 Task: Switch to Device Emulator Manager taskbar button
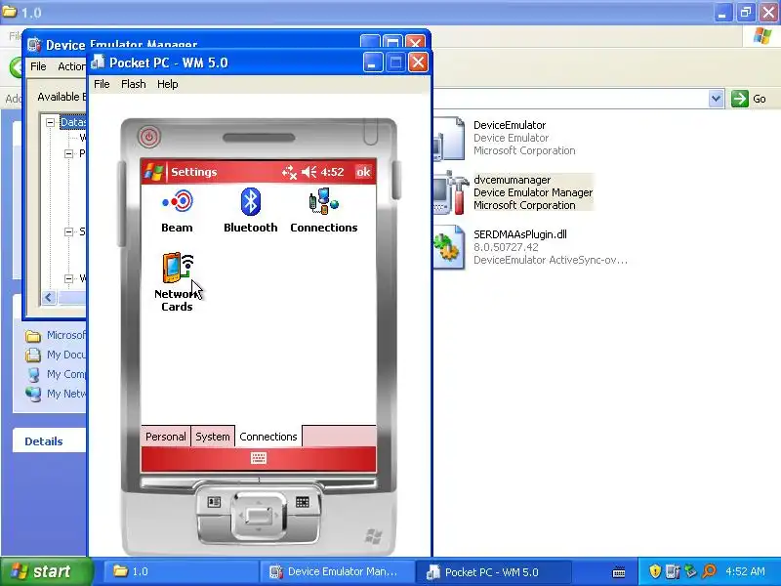point(337,571)
